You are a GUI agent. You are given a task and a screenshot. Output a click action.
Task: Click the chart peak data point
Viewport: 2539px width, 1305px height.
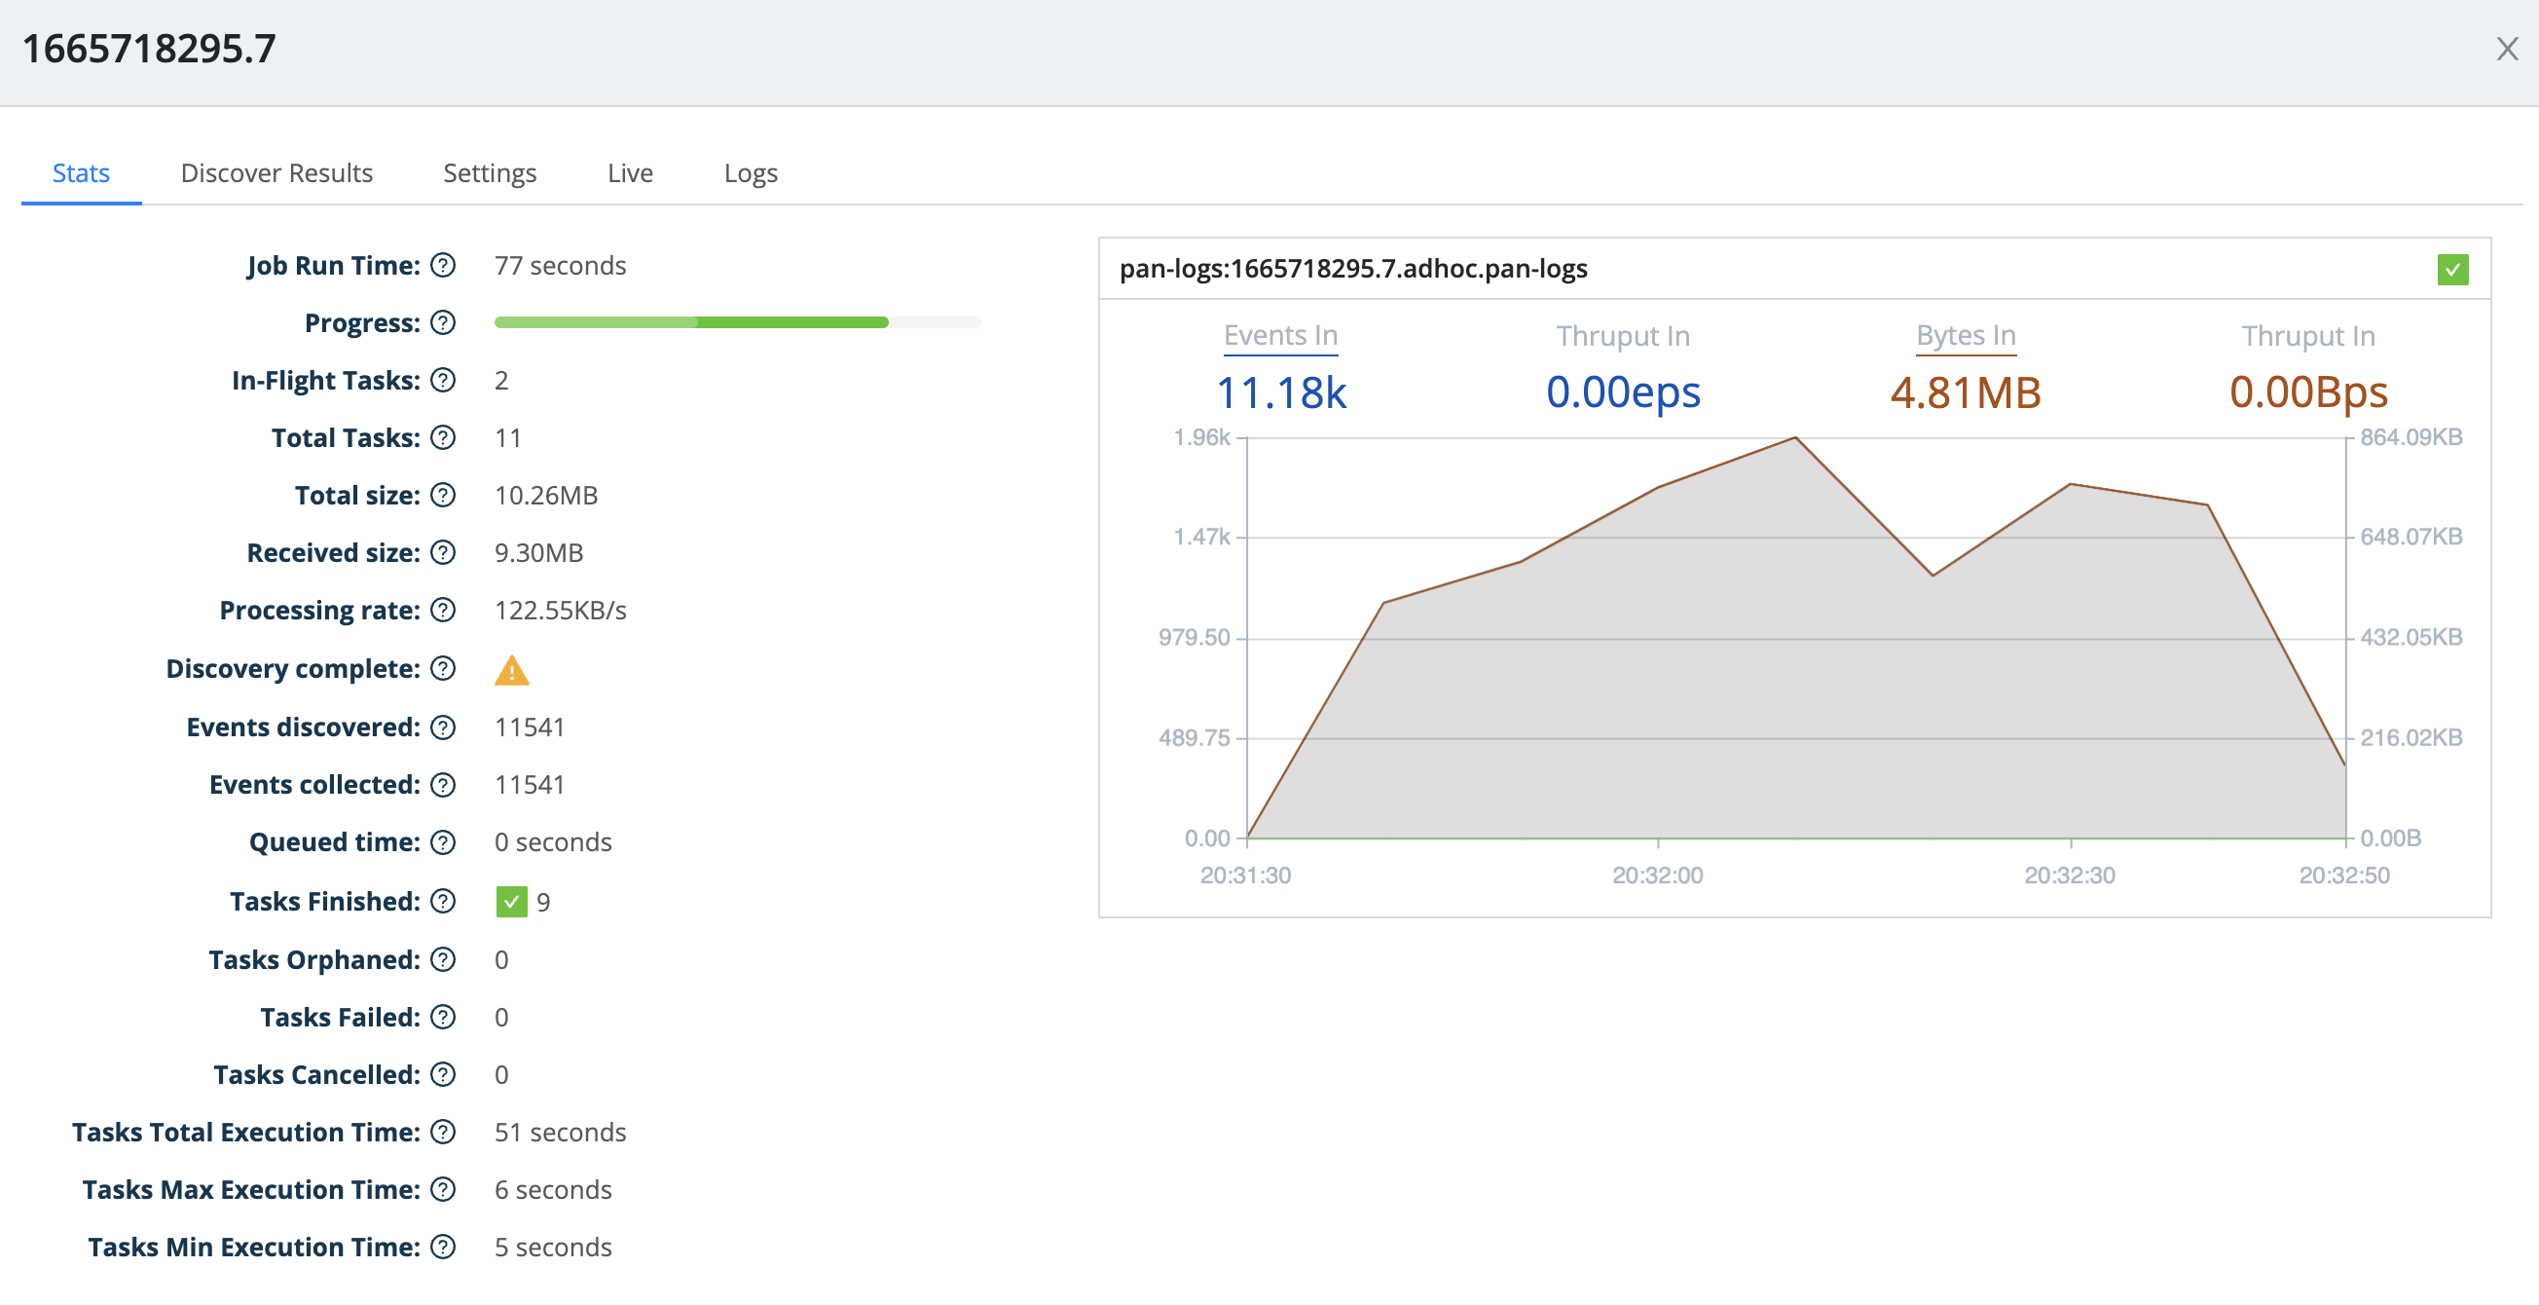coord(1795,437)
